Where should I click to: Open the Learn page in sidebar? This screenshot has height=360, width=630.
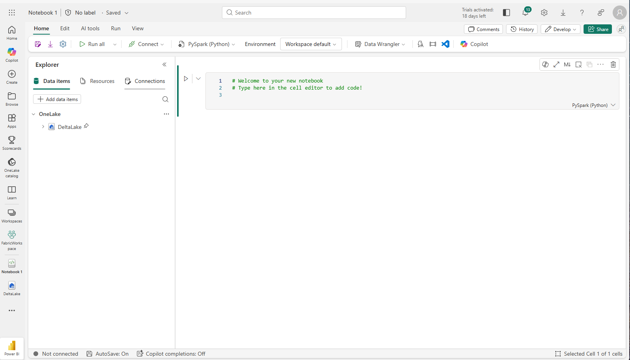(12, 193)
